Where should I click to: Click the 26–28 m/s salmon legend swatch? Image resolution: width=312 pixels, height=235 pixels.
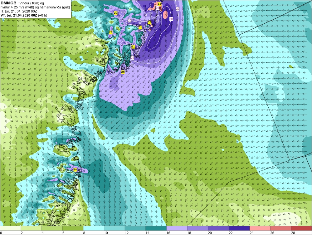[280, 228]
